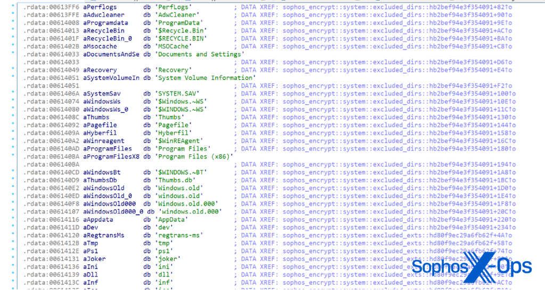Viewport: 545px width, 290px height.
Task: Follow the excluded_dirs xref ending +D6
Action: click(397, 62)
